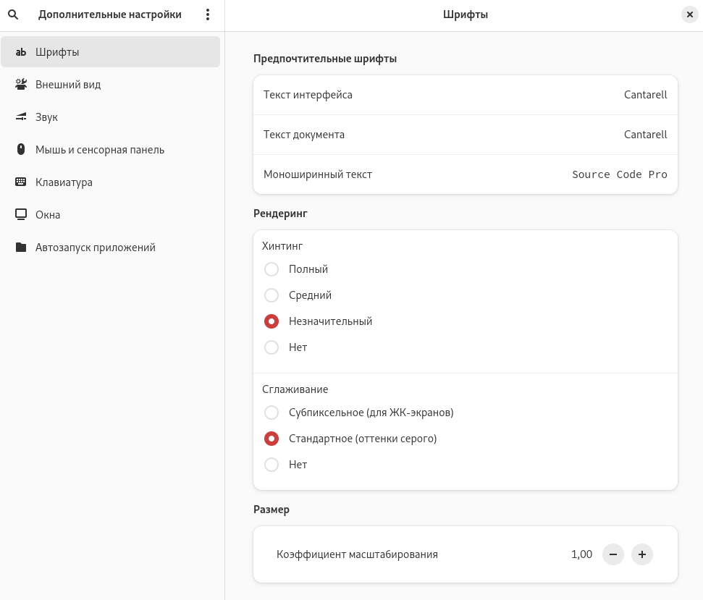Click the Шрифты sidebar icon
The width and height of the screenshot is (703, 600).
click(x=21, y=52)
